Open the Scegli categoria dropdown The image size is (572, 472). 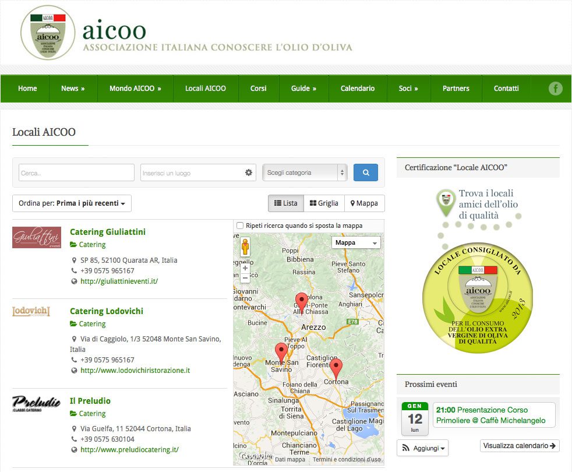tap(305, 172)
